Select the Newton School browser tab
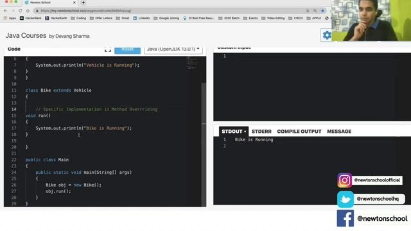Image resolution: width=411 pixels, height=231 pixels. [50, 3]
